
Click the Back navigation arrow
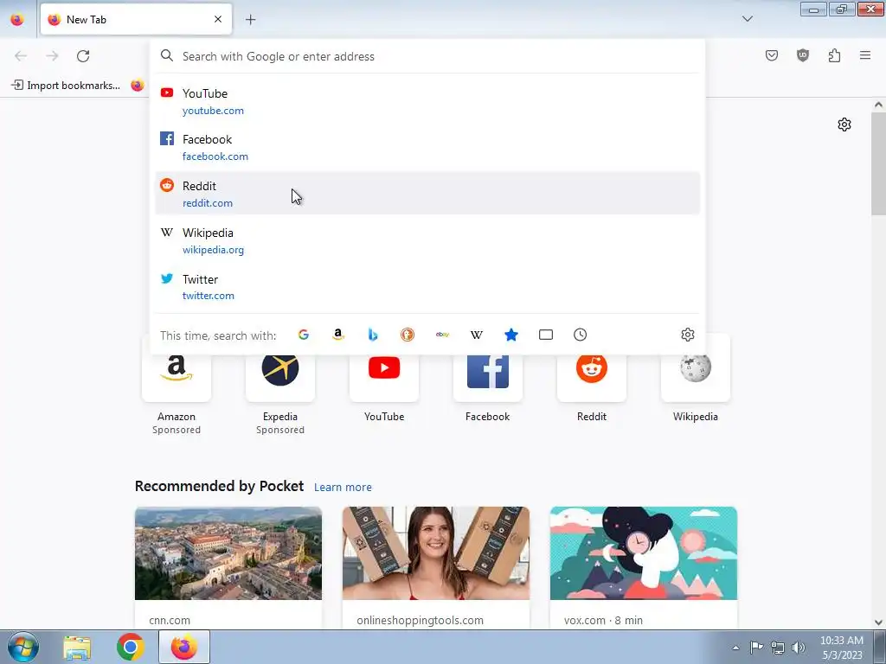21,56
